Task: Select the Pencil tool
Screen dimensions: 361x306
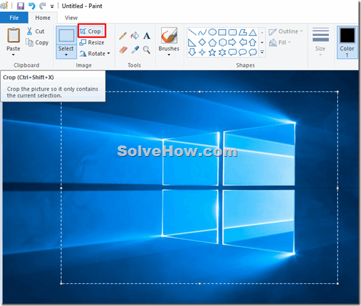Action: point(123,36)
